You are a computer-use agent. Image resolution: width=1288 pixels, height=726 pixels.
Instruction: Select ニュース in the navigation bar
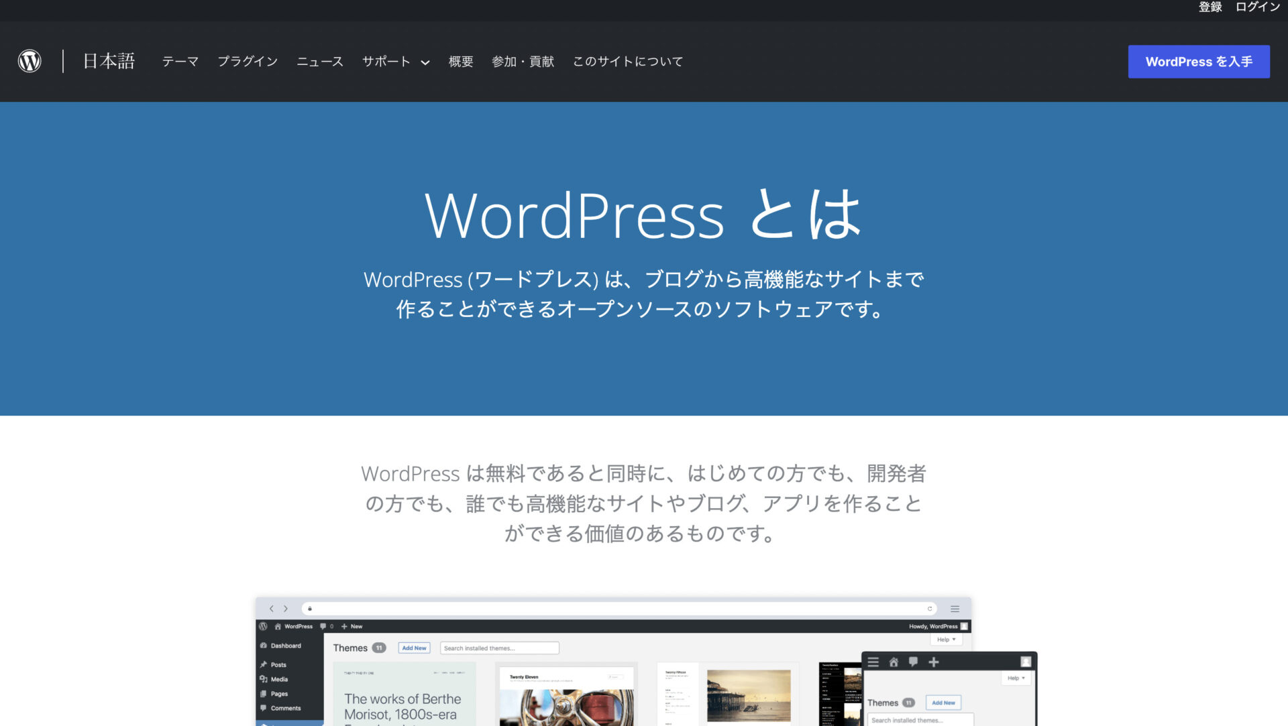320,62
